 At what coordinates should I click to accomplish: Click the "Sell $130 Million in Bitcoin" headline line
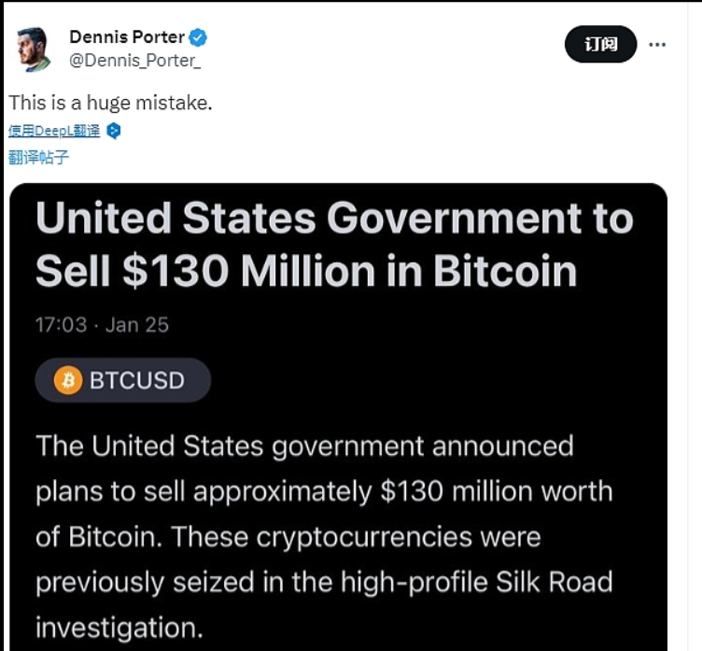click(306, 271)
